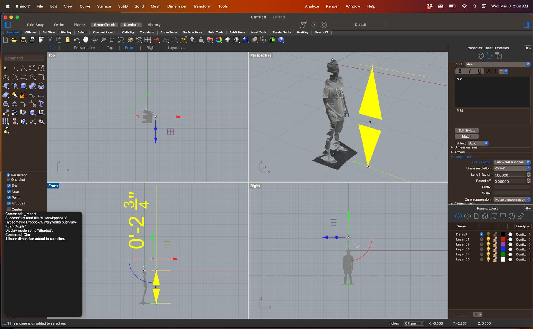
Task: Switch to the Drafting toolbar tab
Action: [x=303, y=32]
